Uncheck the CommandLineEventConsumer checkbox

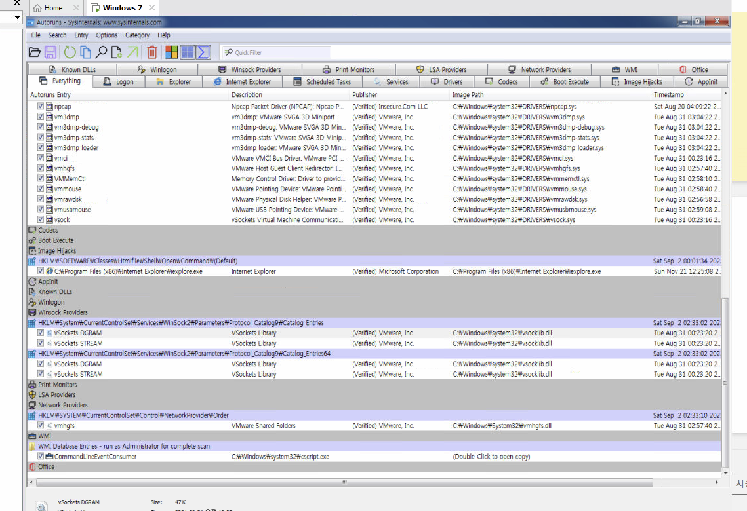click(41, 456)
